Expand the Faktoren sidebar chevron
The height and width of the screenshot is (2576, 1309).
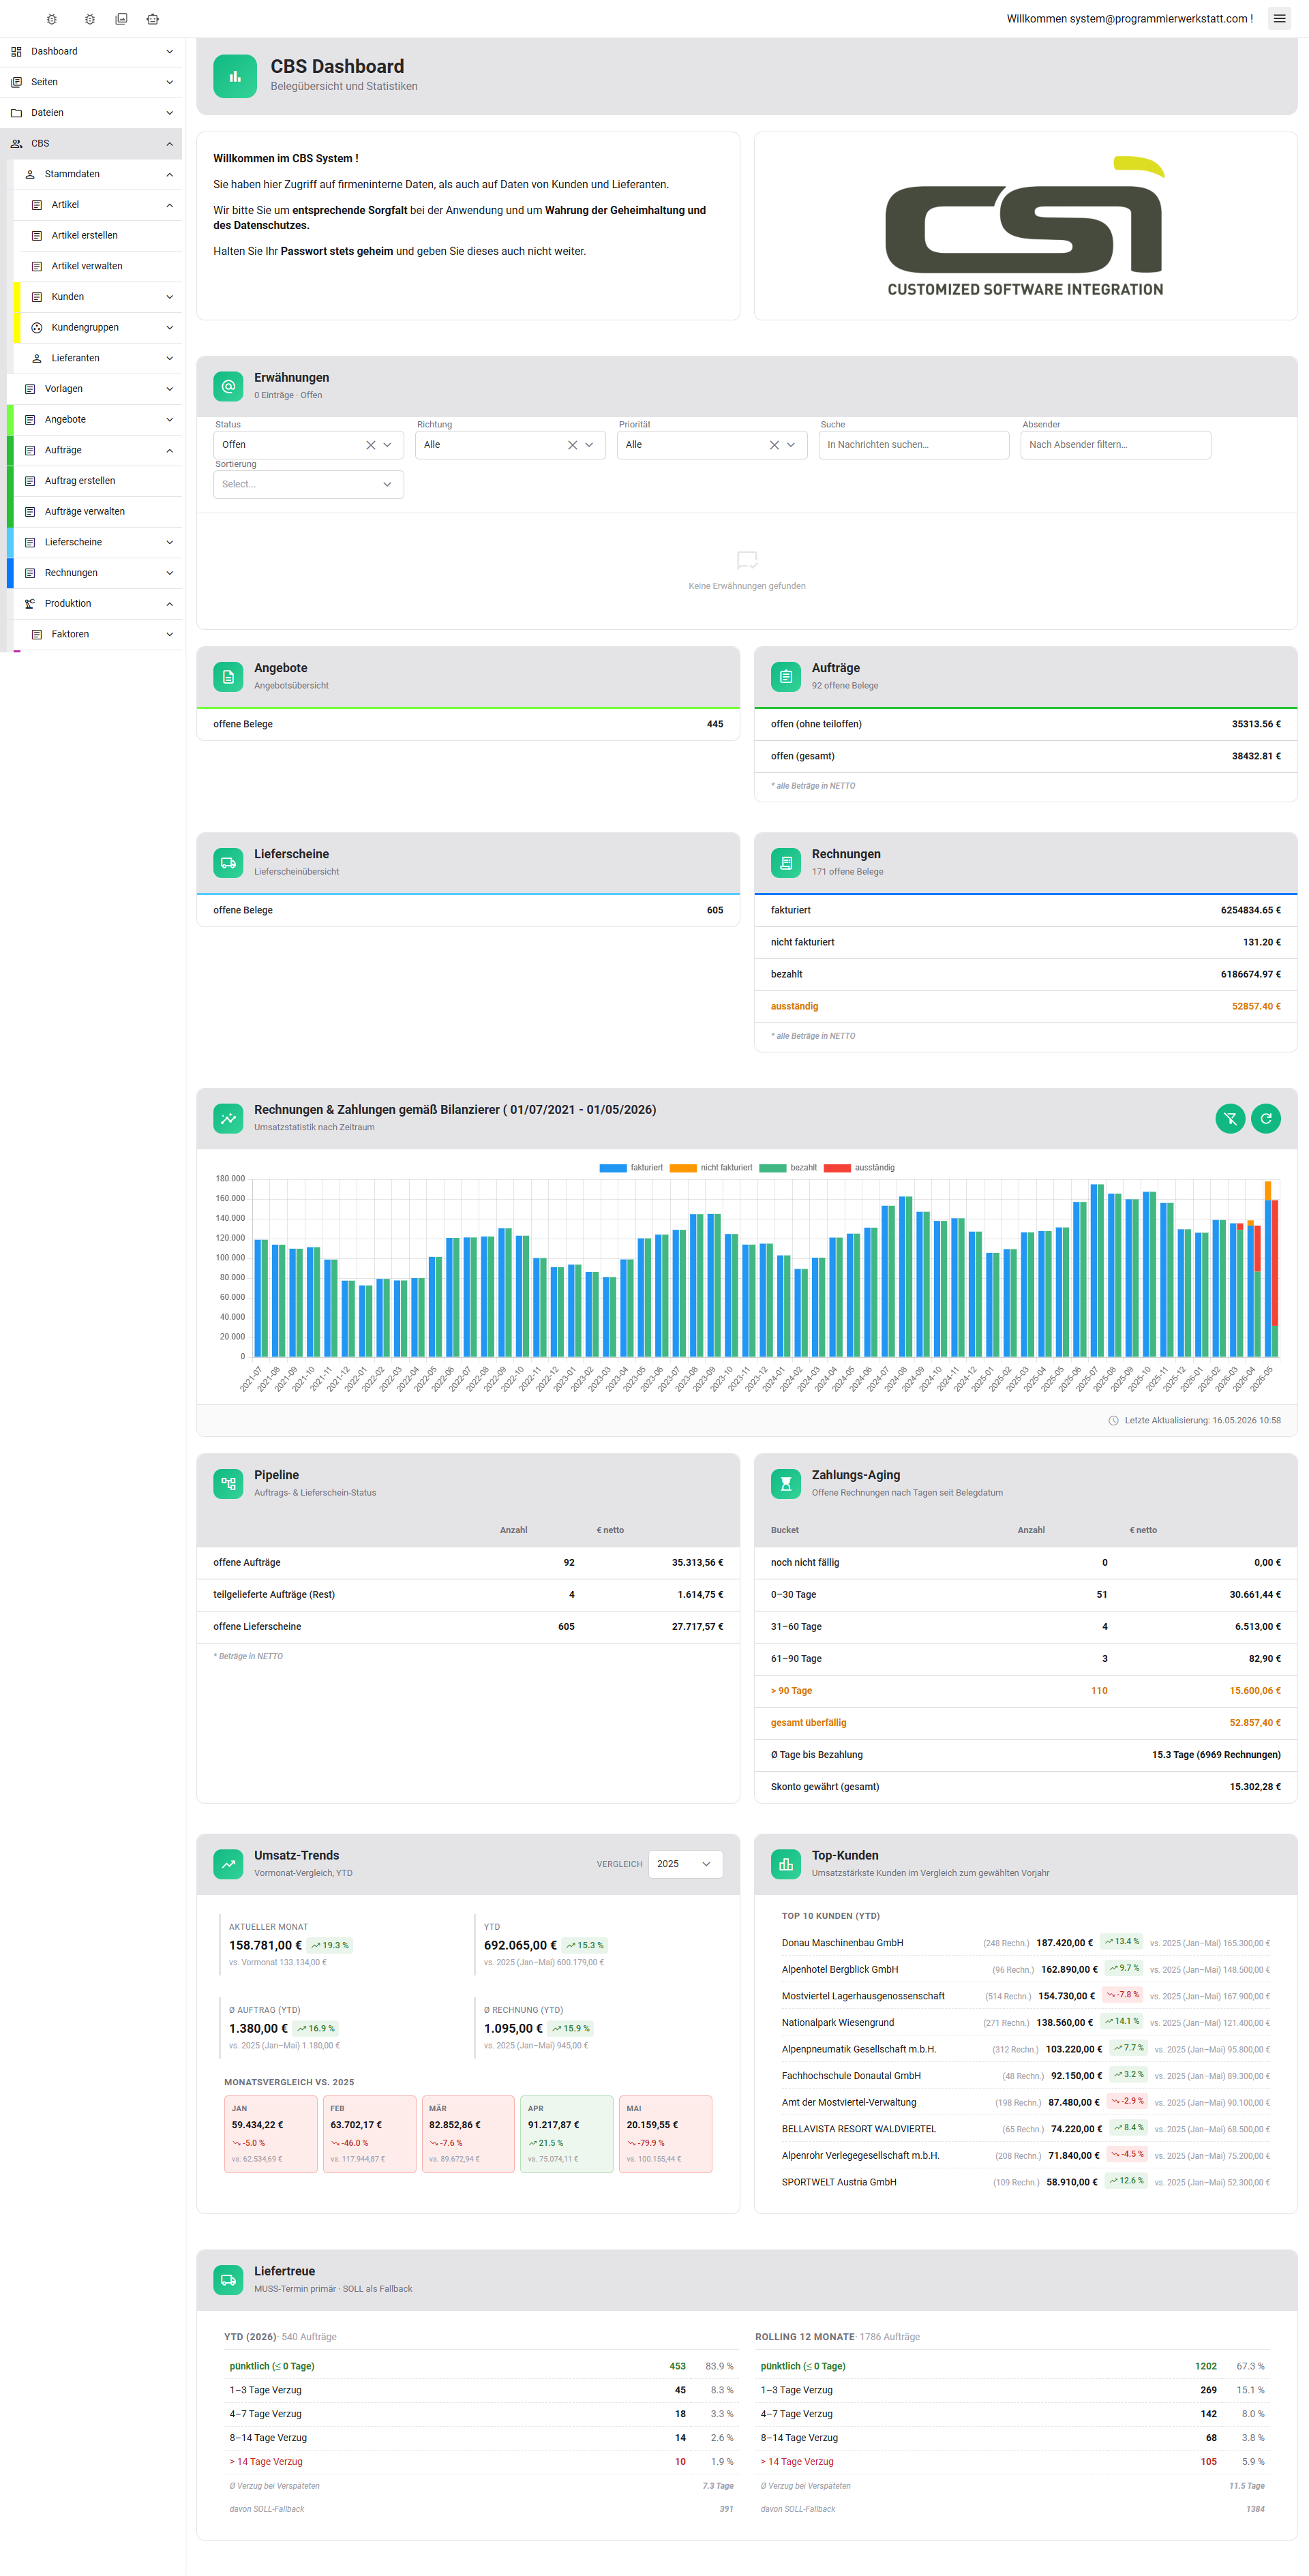click(169, 635)
